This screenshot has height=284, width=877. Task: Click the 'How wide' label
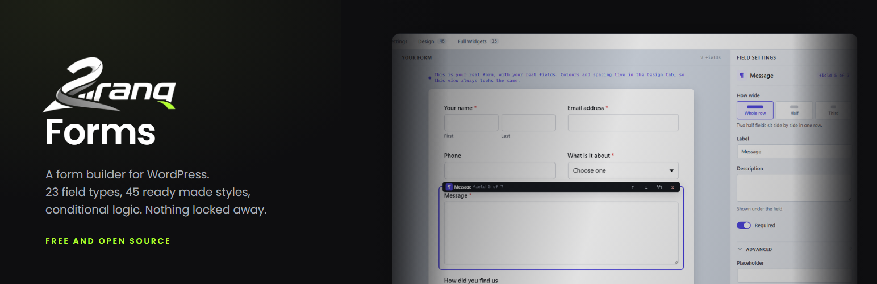point(748,95)
